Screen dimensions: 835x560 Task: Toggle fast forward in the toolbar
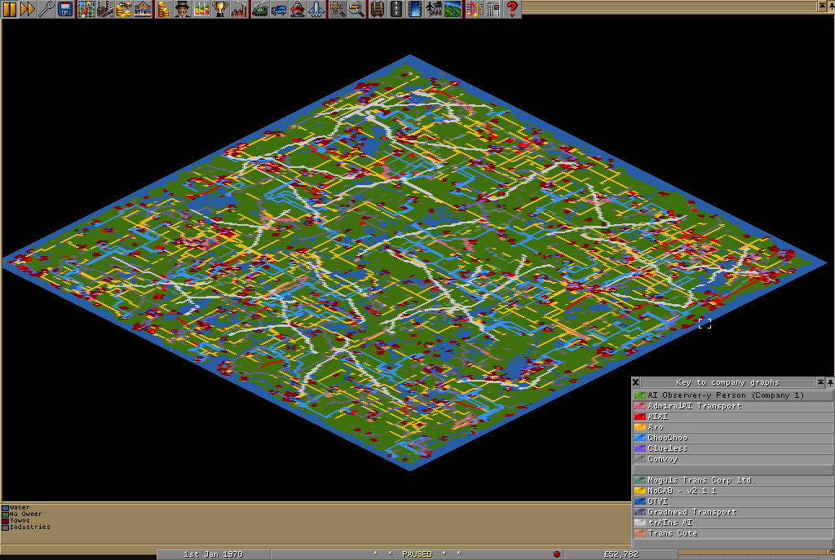point(28,9)
